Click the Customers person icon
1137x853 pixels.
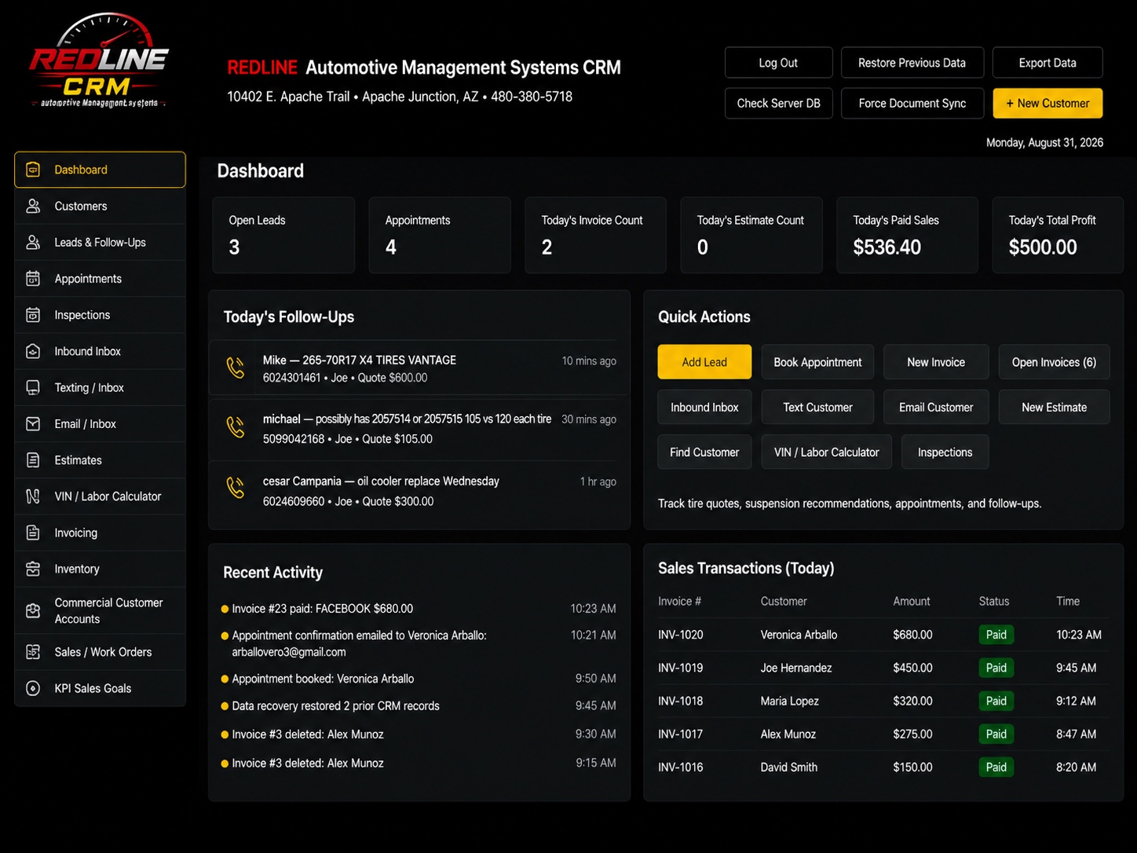click(x=33, y=206)
